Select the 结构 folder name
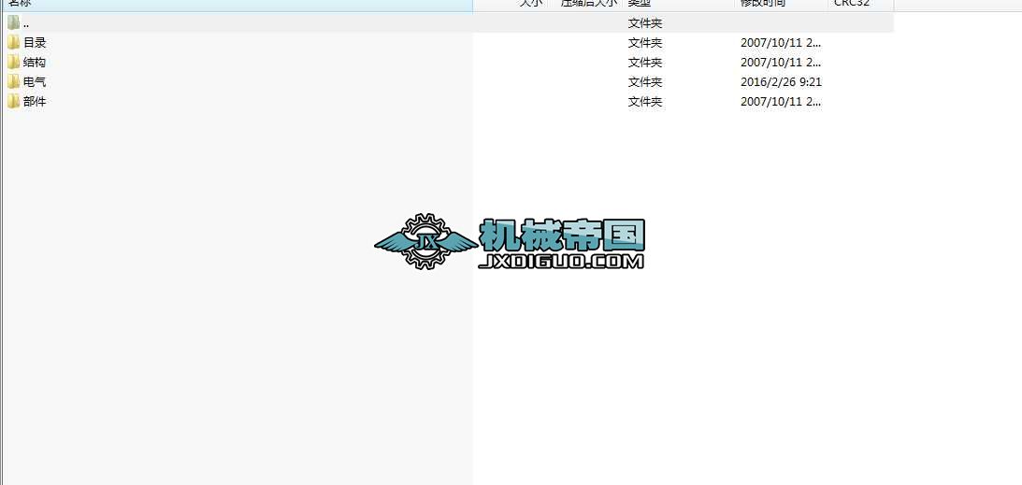This screenshot has height=485, width=1022. click(35, 63)
